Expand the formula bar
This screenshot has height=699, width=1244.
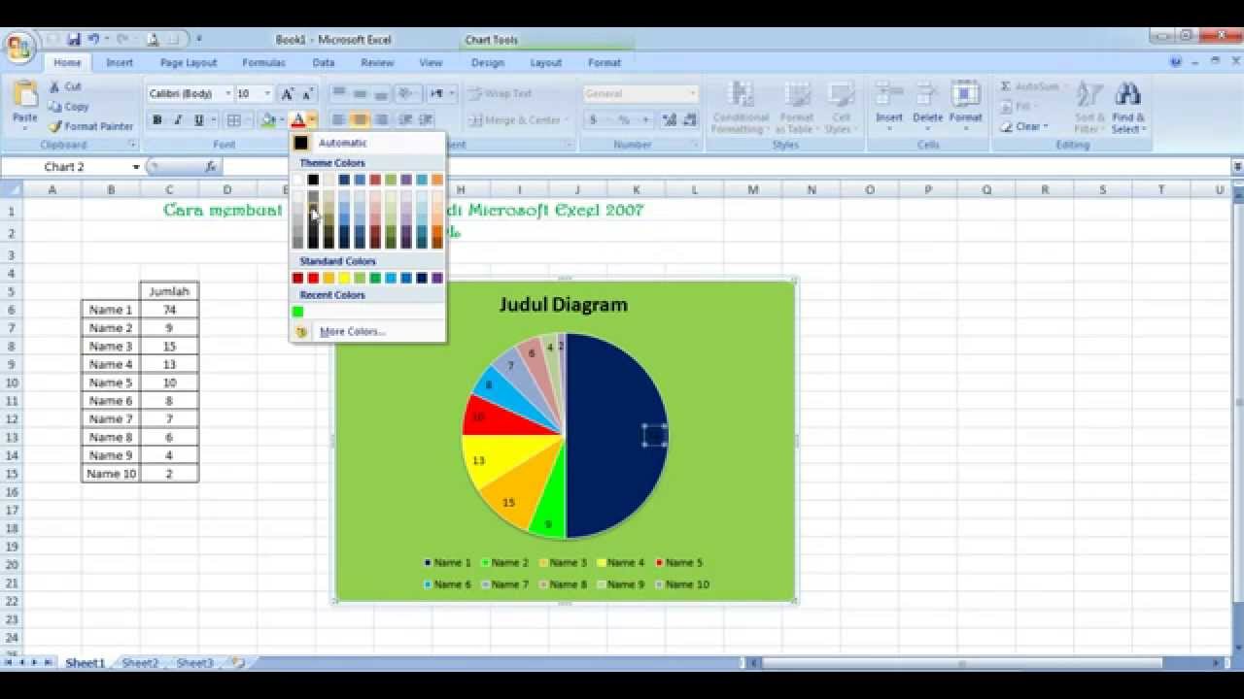1237,167
